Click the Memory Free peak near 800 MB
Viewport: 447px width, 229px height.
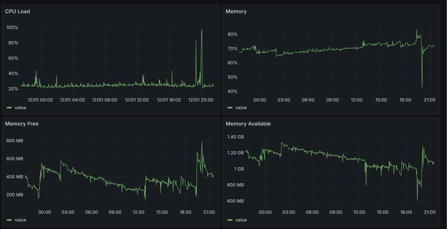tap(202, 142)
